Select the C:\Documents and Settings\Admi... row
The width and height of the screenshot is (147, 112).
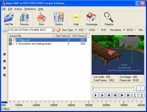pyautogui.click(x=48, y=44)
